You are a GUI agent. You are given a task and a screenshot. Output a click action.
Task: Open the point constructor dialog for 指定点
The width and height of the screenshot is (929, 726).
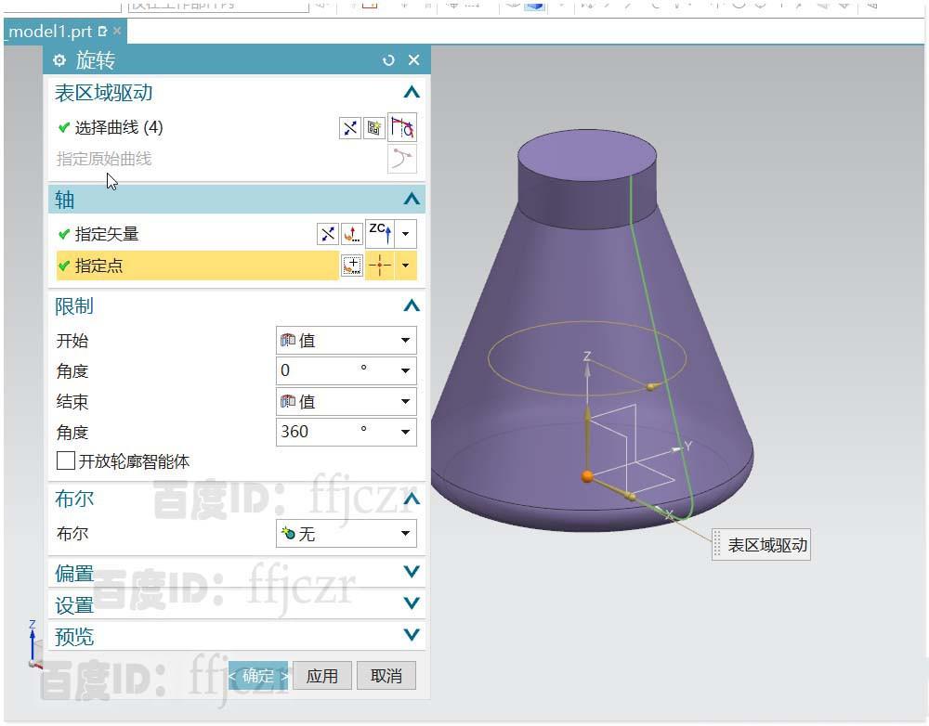pos(351,266)
